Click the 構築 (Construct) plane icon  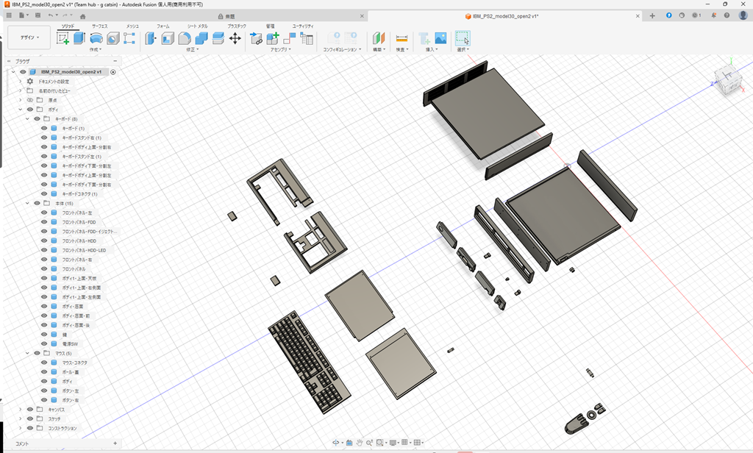378,38
